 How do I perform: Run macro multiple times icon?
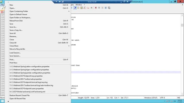pos(106,8)
